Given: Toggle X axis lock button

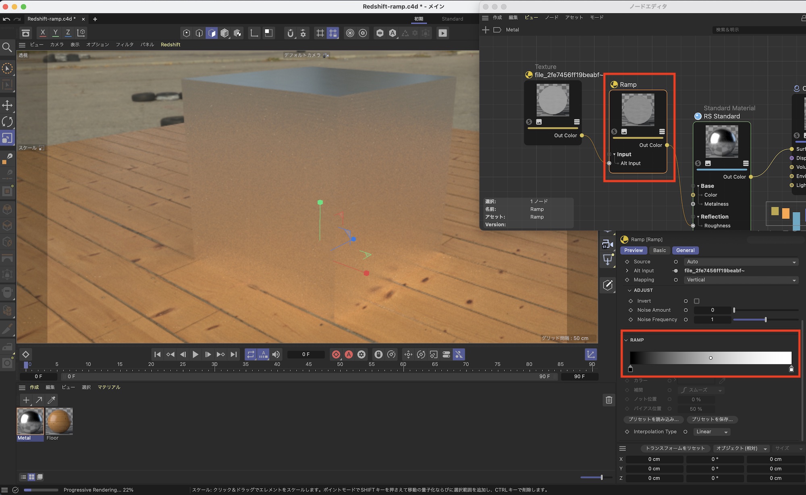Looking at the screenshot, I should 43,33.
